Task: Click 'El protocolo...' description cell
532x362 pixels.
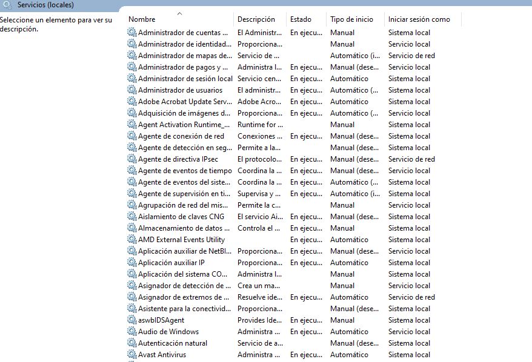Action: click(259, 159)
